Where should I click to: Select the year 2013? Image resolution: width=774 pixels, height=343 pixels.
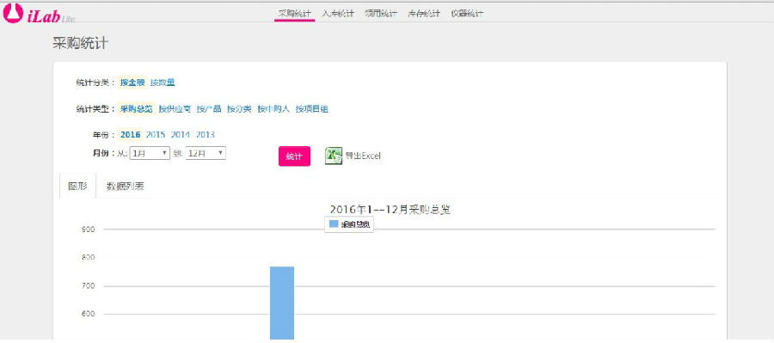tap(206, 134)
